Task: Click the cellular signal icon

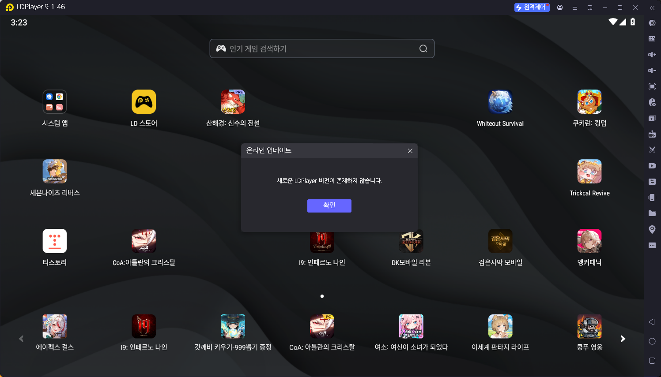Action: pos(623,22)
